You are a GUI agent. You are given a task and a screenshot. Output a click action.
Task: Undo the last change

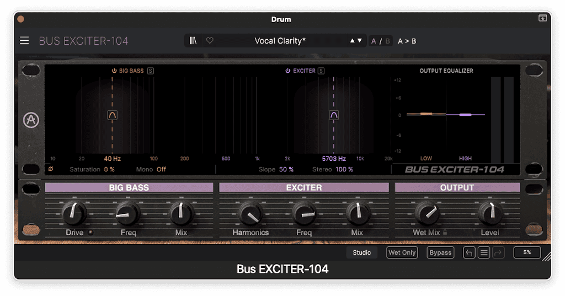tap(469, 253)
